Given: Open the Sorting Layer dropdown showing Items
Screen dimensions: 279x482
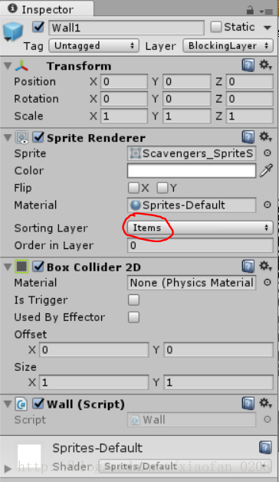Looking at the screenshot, I should click(200, 228).
